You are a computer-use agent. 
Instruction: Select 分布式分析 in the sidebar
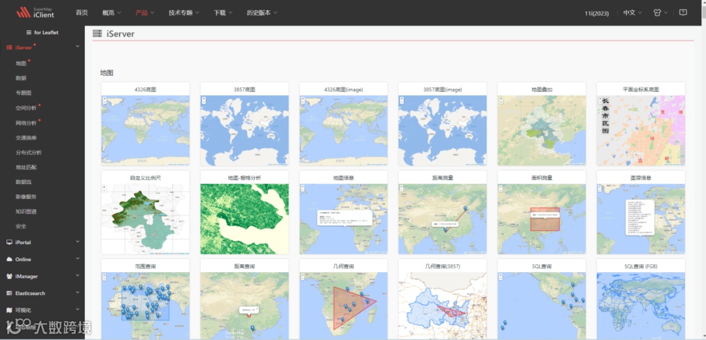pos(28,153)
